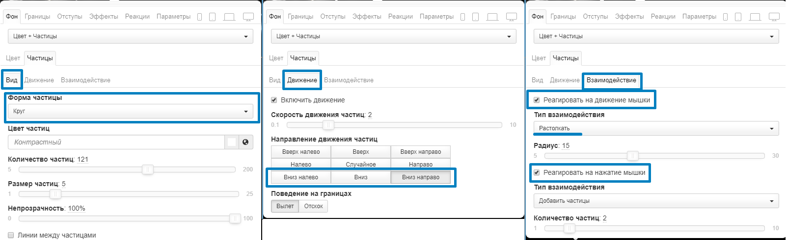786x240 pixels.
Task: Click the Непрозрачность slider handle
Action: (x=235, y=218)
